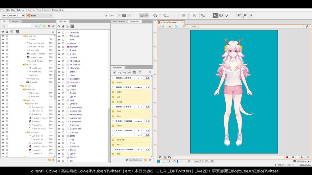Image resolution: width=312 pixels, height=175 pixels.
Task: Switch to the Inspector tab
Action: [134, 21]
